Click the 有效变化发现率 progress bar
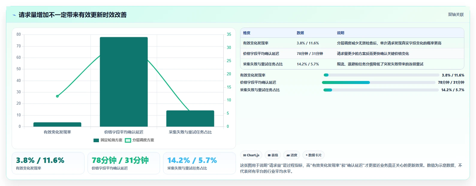Image resolution: width=476 pixels, height=186 pixels. point(381,75)
